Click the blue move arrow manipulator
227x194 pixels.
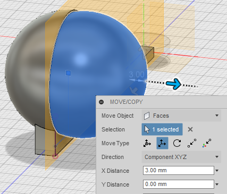(174, 84)
